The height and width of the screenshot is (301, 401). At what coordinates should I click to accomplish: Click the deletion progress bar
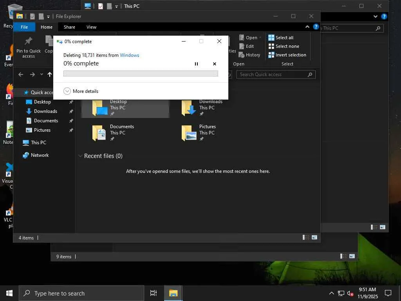(x=141, y=73)
